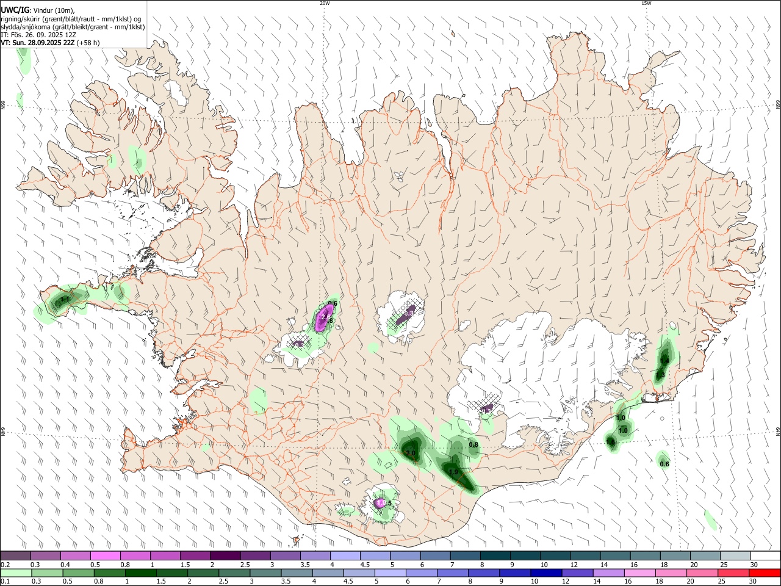Select the periwinkle swatch labeled 4 in top row
Viewport: 781px width, 586px height.
[345, 555]
